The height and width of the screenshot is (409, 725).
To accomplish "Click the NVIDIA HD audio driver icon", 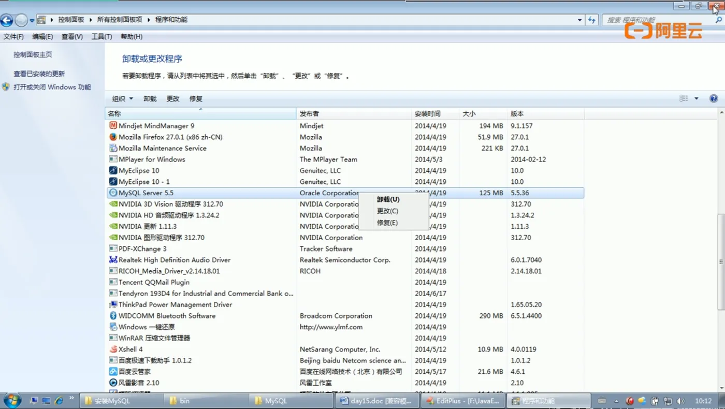I will [x=113, y=215].
